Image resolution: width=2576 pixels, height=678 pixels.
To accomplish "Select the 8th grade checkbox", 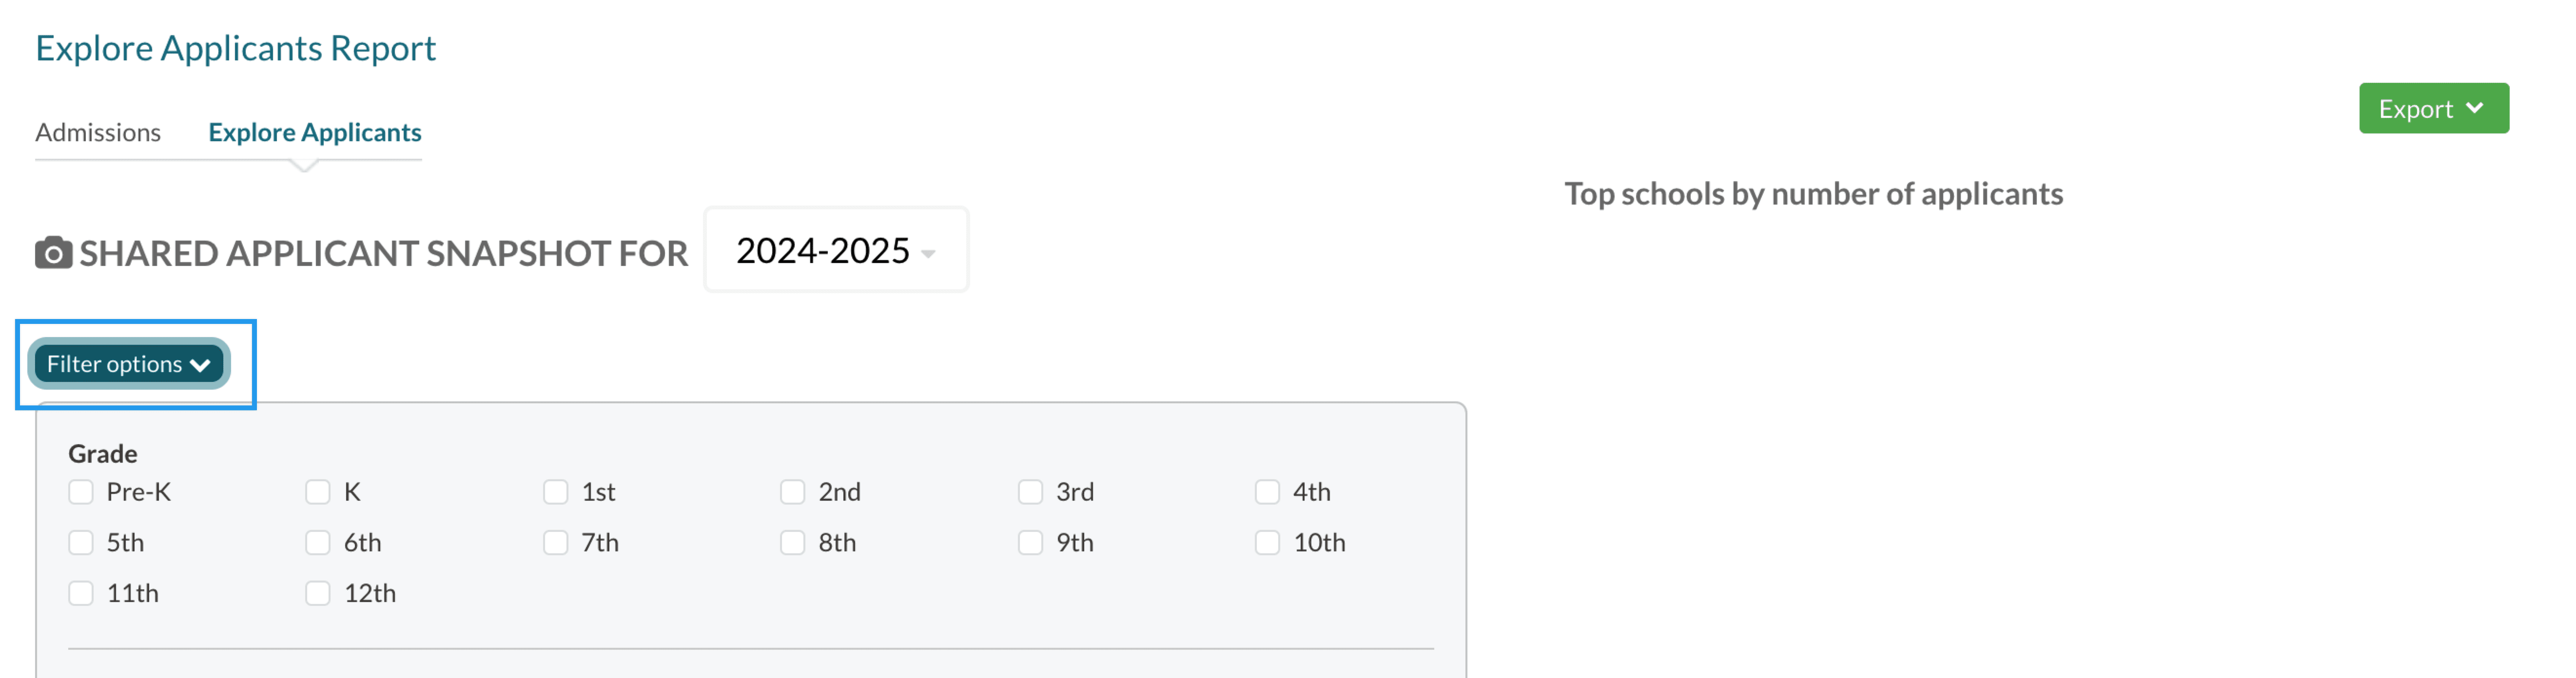I will pyautogui.click(x=793, y=542).
